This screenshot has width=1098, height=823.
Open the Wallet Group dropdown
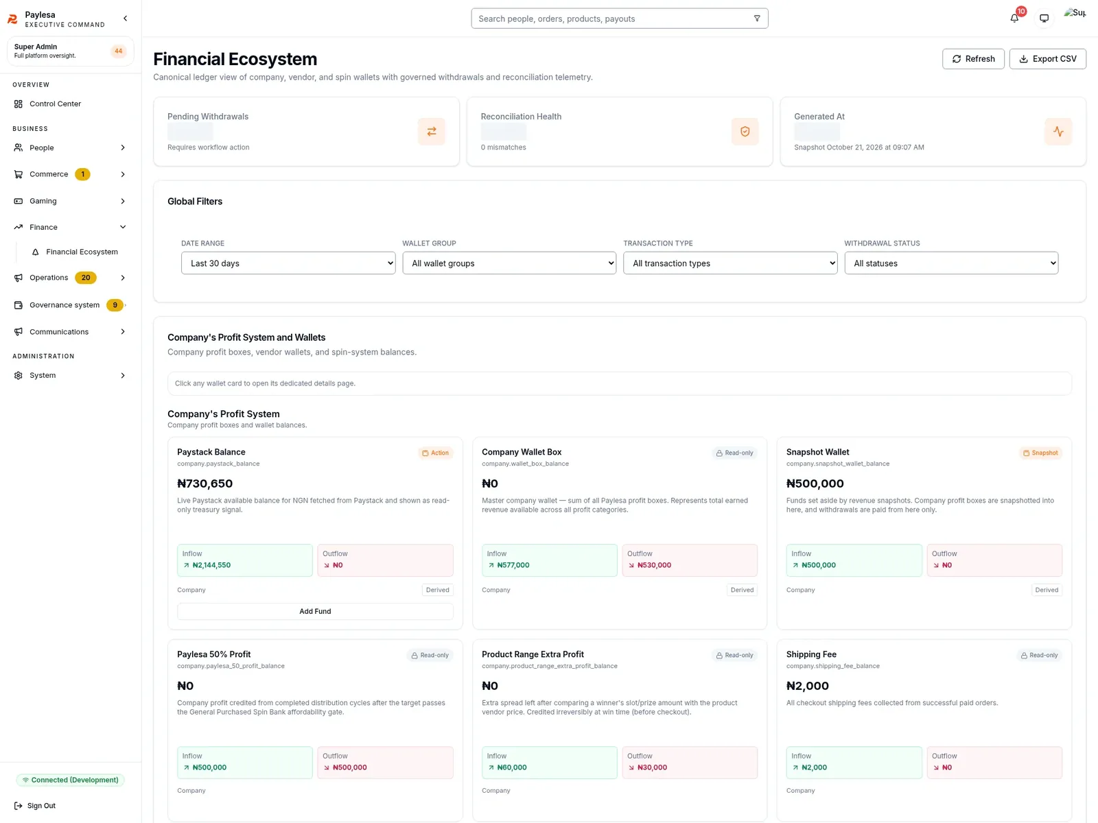(x=509, y=263)
